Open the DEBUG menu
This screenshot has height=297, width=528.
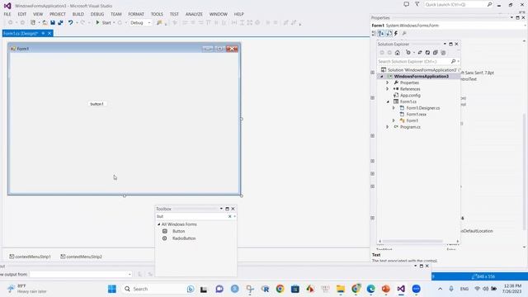click(97, 14)
